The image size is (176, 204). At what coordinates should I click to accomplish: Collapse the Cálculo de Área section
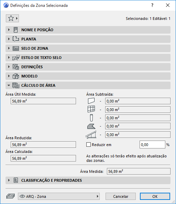[x=9, y=85]
